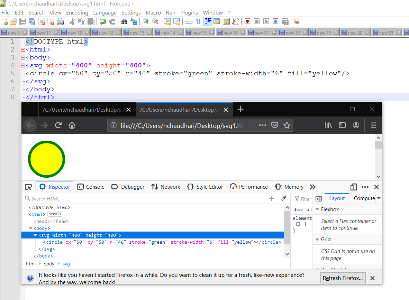The height and width of the screenshot is (300, 409).
Task: Switch to the new 13 tab
Action: coord(137,33)
